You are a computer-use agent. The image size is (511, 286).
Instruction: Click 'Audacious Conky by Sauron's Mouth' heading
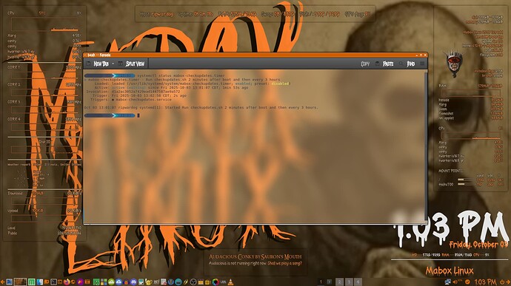point(255,256)
